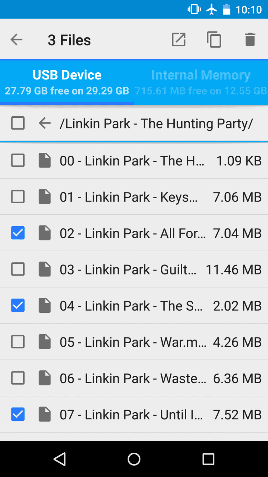Deselect the 07 - Linkin Park file

(x=18, y=414)
